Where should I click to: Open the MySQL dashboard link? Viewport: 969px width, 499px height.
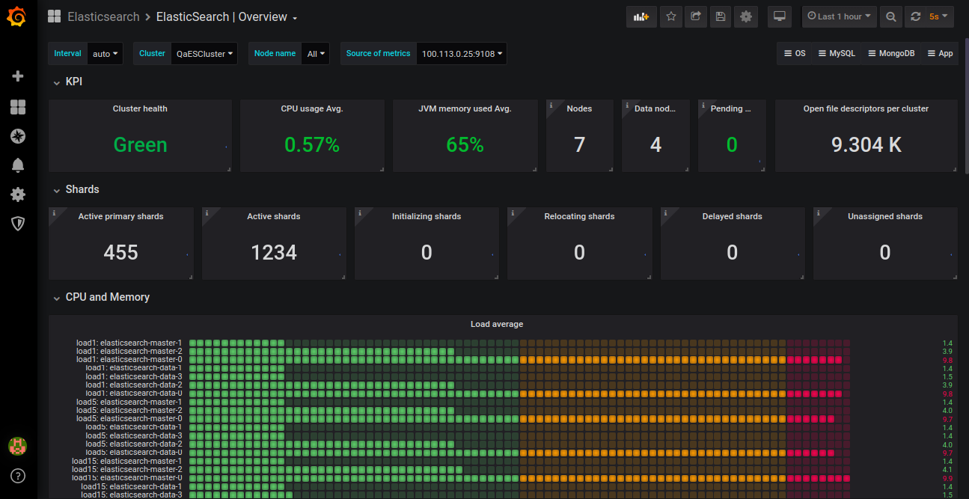tap(836, 54)
